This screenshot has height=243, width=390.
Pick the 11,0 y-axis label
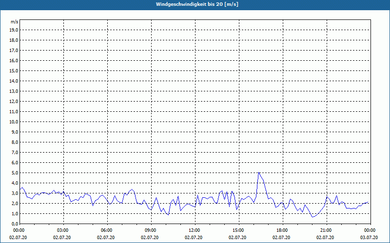[14, 112]
